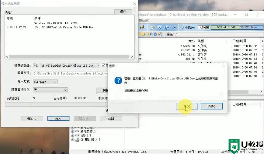This screenshot has width=264, height=154.
Task: Open the 写入方式 USB-HDD+ dropdown
Action: [45, 82]
